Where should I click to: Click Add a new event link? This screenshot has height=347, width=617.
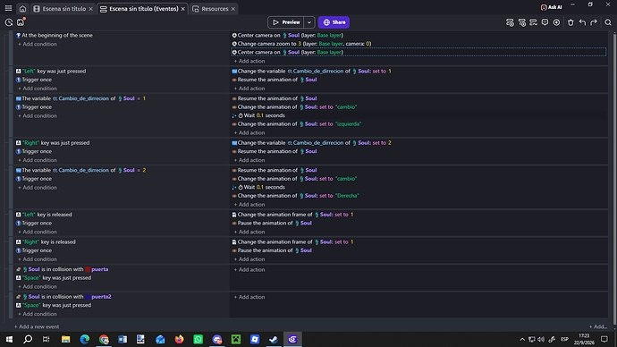37,326
